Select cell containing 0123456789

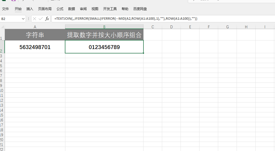pos(104,47)
